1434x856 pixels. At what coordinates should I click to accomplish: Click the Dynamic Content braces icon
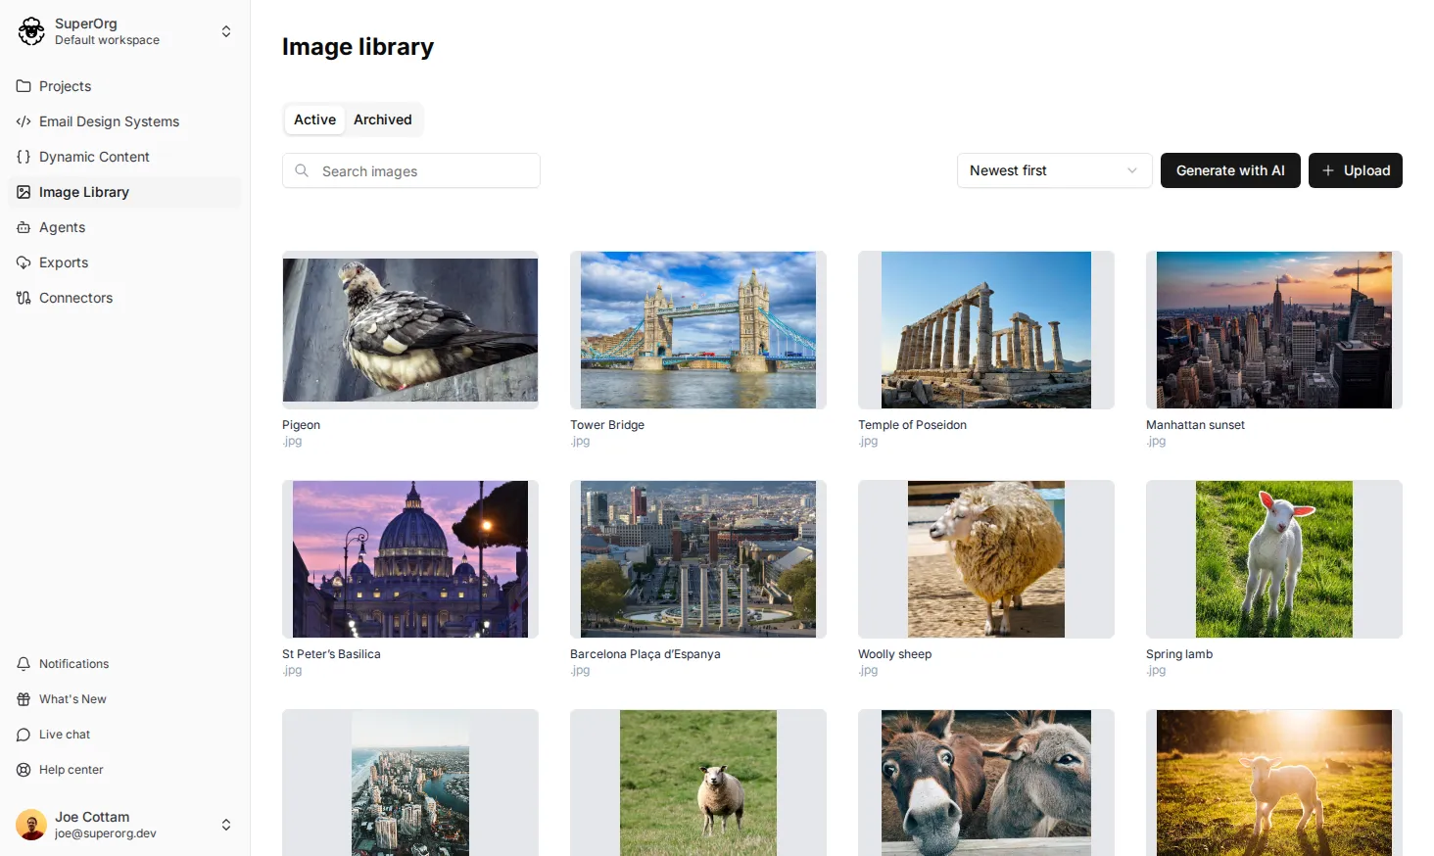(x=24, y=157)
